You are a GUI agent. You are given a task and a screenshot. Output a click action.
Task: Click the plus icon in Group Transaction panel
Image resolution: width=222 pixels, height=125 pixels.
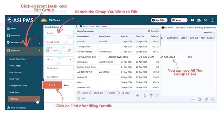(137, 96)
